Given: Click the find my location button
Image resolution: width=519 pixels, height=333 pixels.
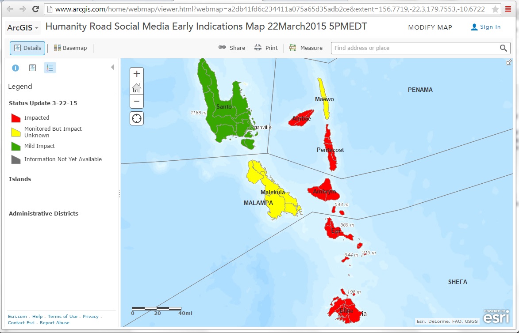Looking at the screenshot, I should click(137, 118).
